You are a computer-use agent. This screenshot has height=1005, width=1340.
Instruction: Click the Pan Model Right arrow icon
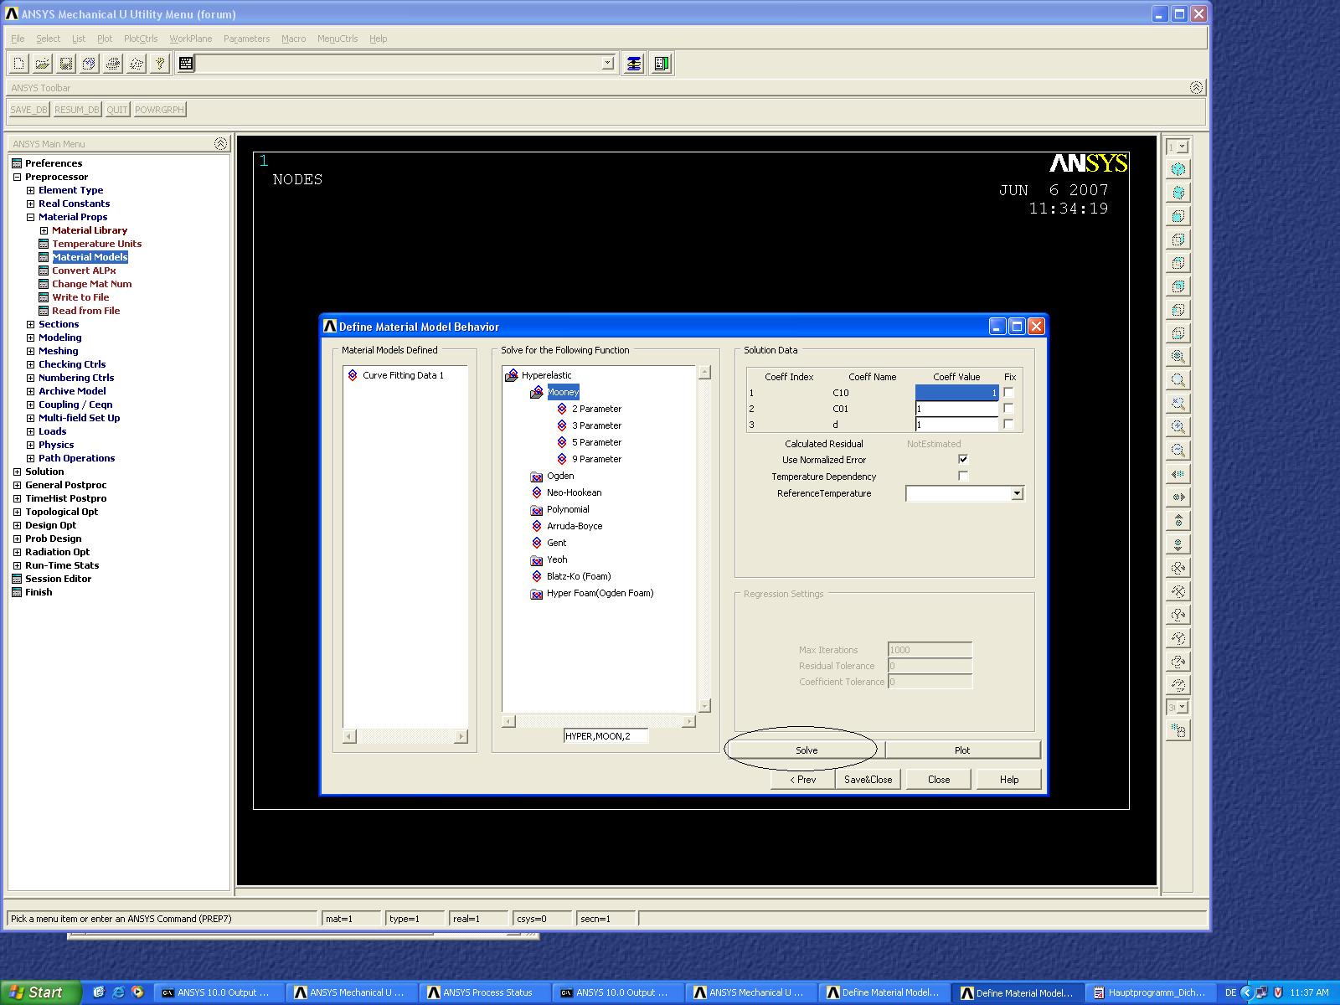tap(1178, 497)
